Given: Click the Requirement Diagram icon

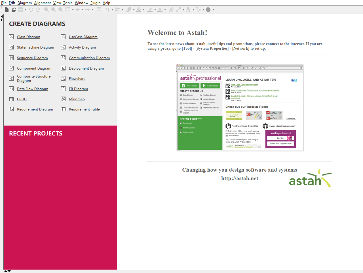Looking at the screenshot, I should click(x=11, y=109).
